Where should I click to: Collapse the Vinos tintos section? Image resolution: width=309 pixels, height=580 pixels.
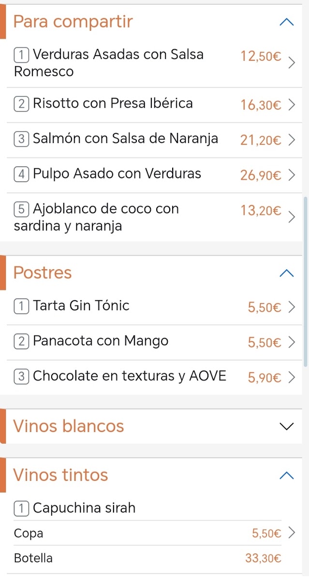(x=287, y=476)
